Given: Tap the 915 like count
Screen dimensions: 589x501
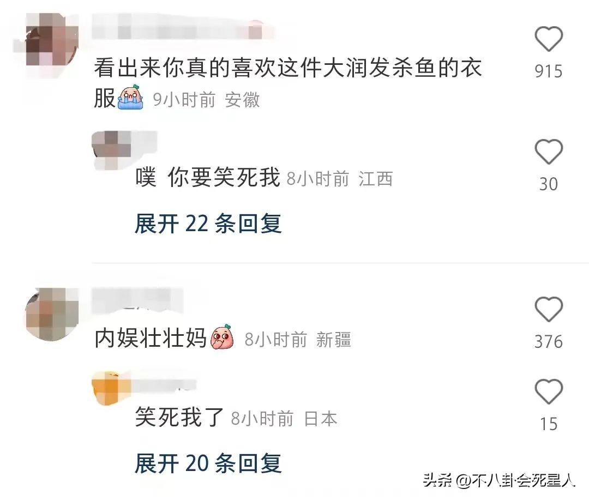Looking at the screenshot, I should point(549,71).
